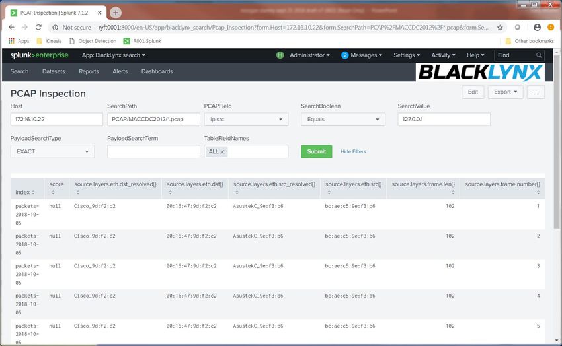562x346 pixels.
Task: Sort by source.layers.eth.src_resolved column
Action: pos(274,188)
